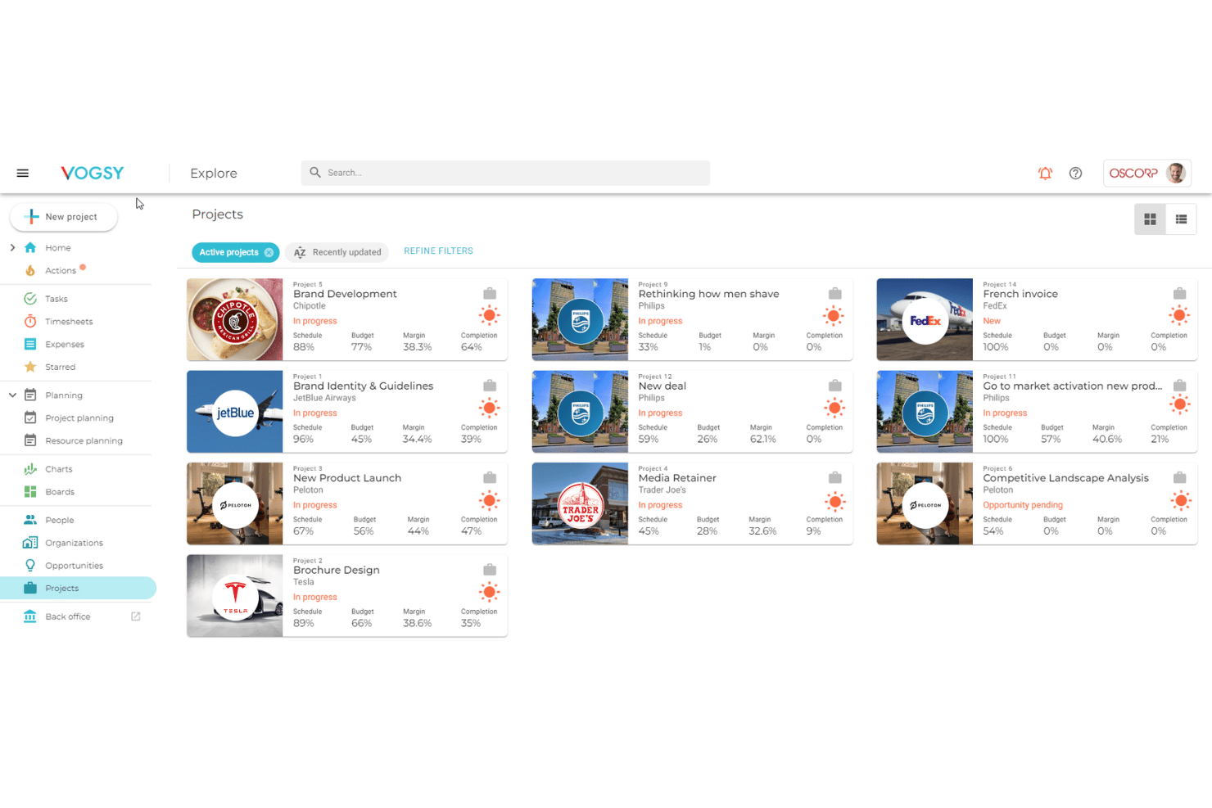Click the Opportunities lightbulb icon
This screenshot has width=1212, height=808.
[x=30, y=566]
